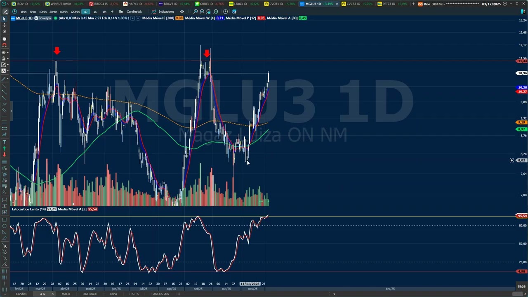This screenshot has height=297, width=528.
Task: Edit Média Móvel P [12] indicator
Action: coord(241,18)
